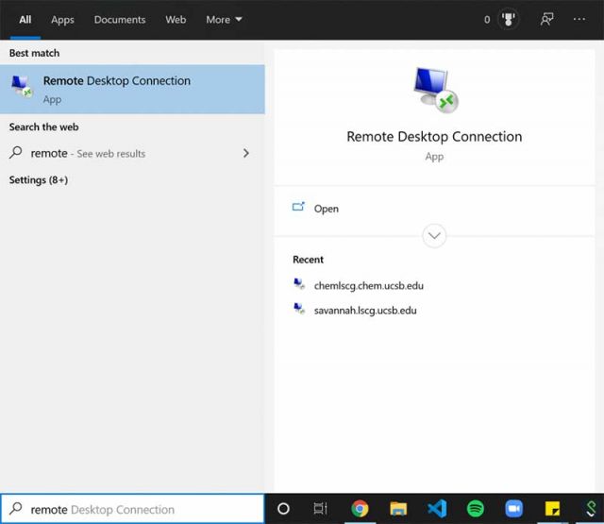Image resolution: width=604 pixels, height=524 pixels.
Task: Click the Remote Desktop icon in best match
Action: point(22,87)
